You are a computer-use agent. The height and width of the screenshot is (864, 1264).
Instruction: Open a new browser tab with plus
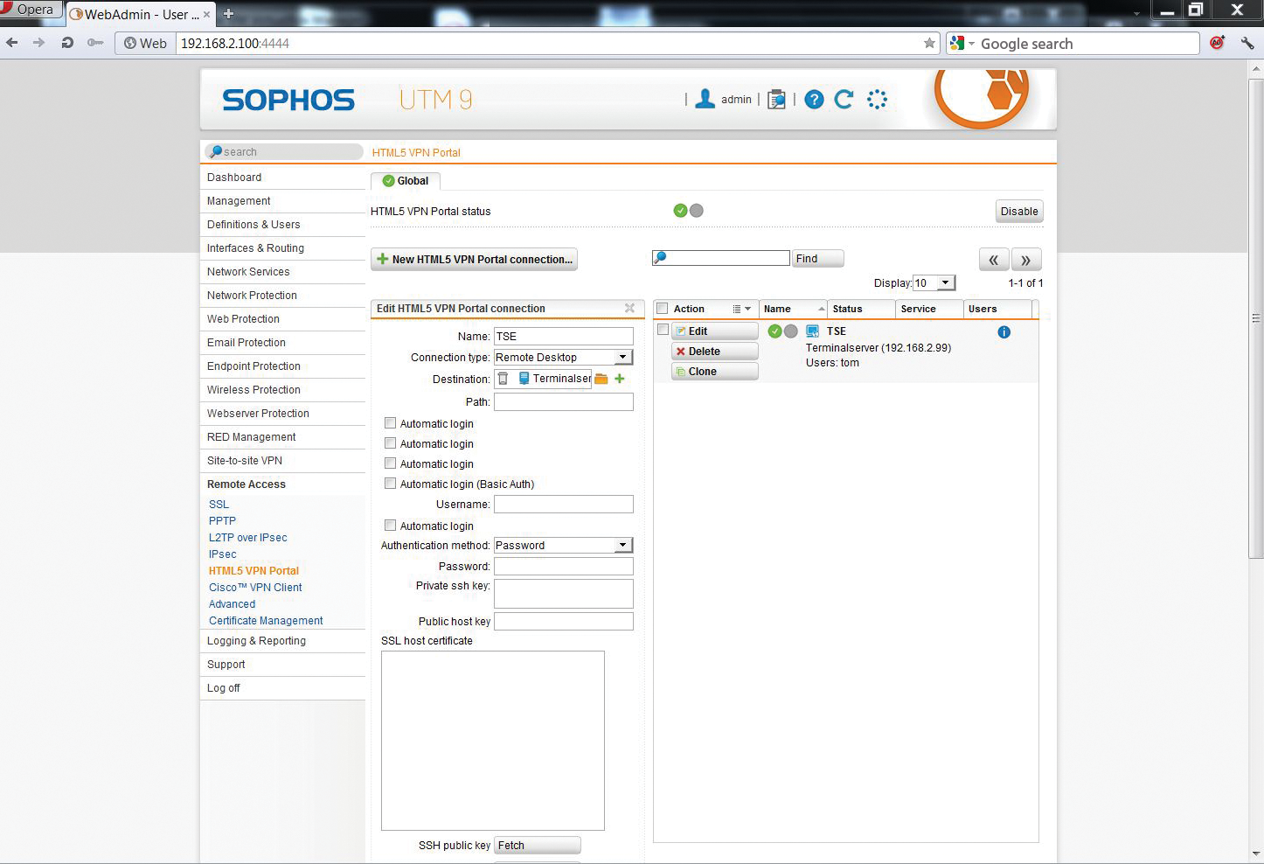pos(228,14)
